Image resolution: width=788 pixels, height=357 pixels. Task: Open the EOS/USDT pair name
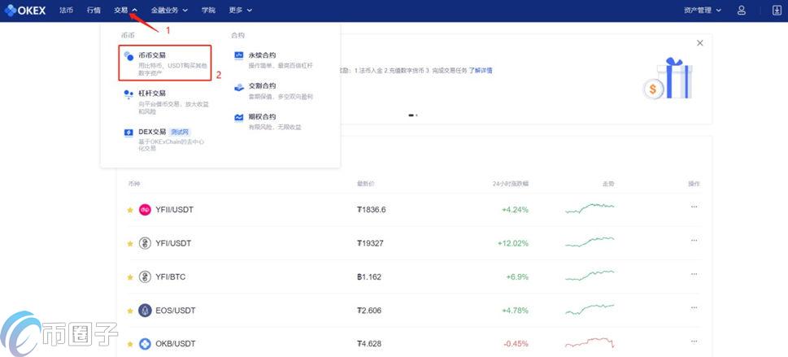[x=176, y=311]
